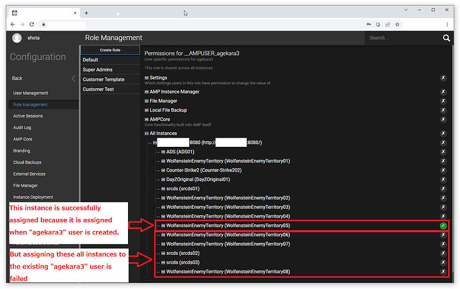Open Active Sessions in sidebar
460x289 pixels.
coord(28,116)
